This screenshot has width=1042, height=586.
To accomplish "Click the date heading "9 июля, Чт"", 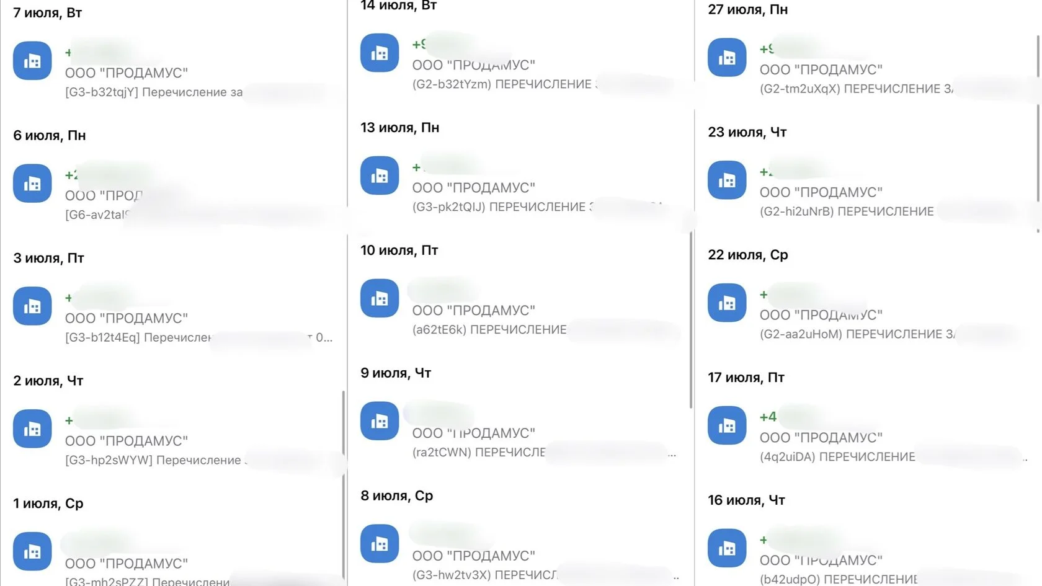I will pos(396,373).
